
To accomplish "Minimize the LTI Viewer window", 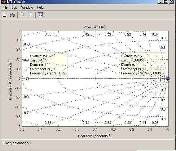I will click(161, 2).
